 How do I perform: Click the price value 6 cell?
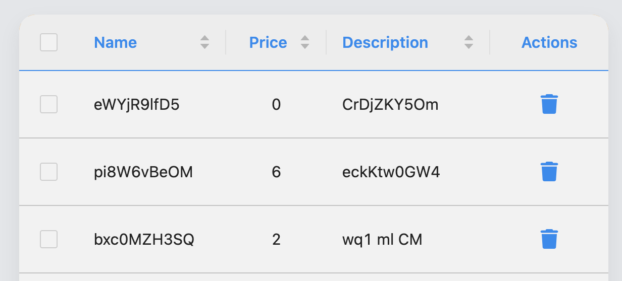pyautogui.click(x=276, y=173)
